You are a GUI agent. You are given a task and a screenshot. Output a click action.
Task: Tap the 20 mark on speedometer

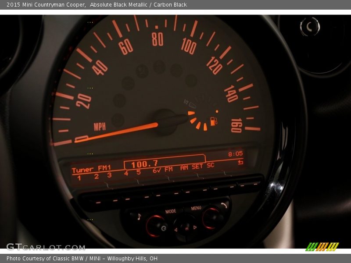(83, 101)
